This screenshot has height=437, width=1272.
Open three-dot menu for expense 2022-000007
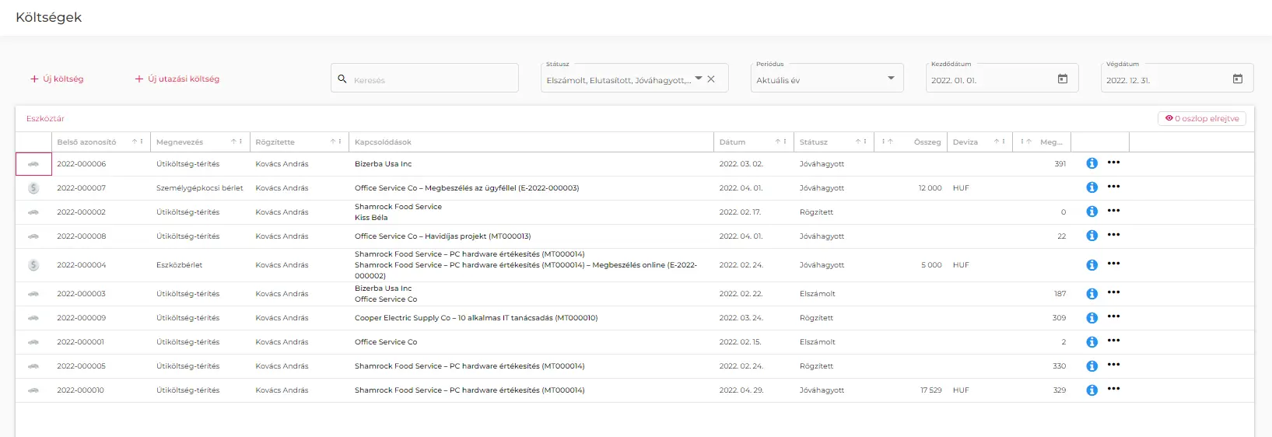[1113, 187]
